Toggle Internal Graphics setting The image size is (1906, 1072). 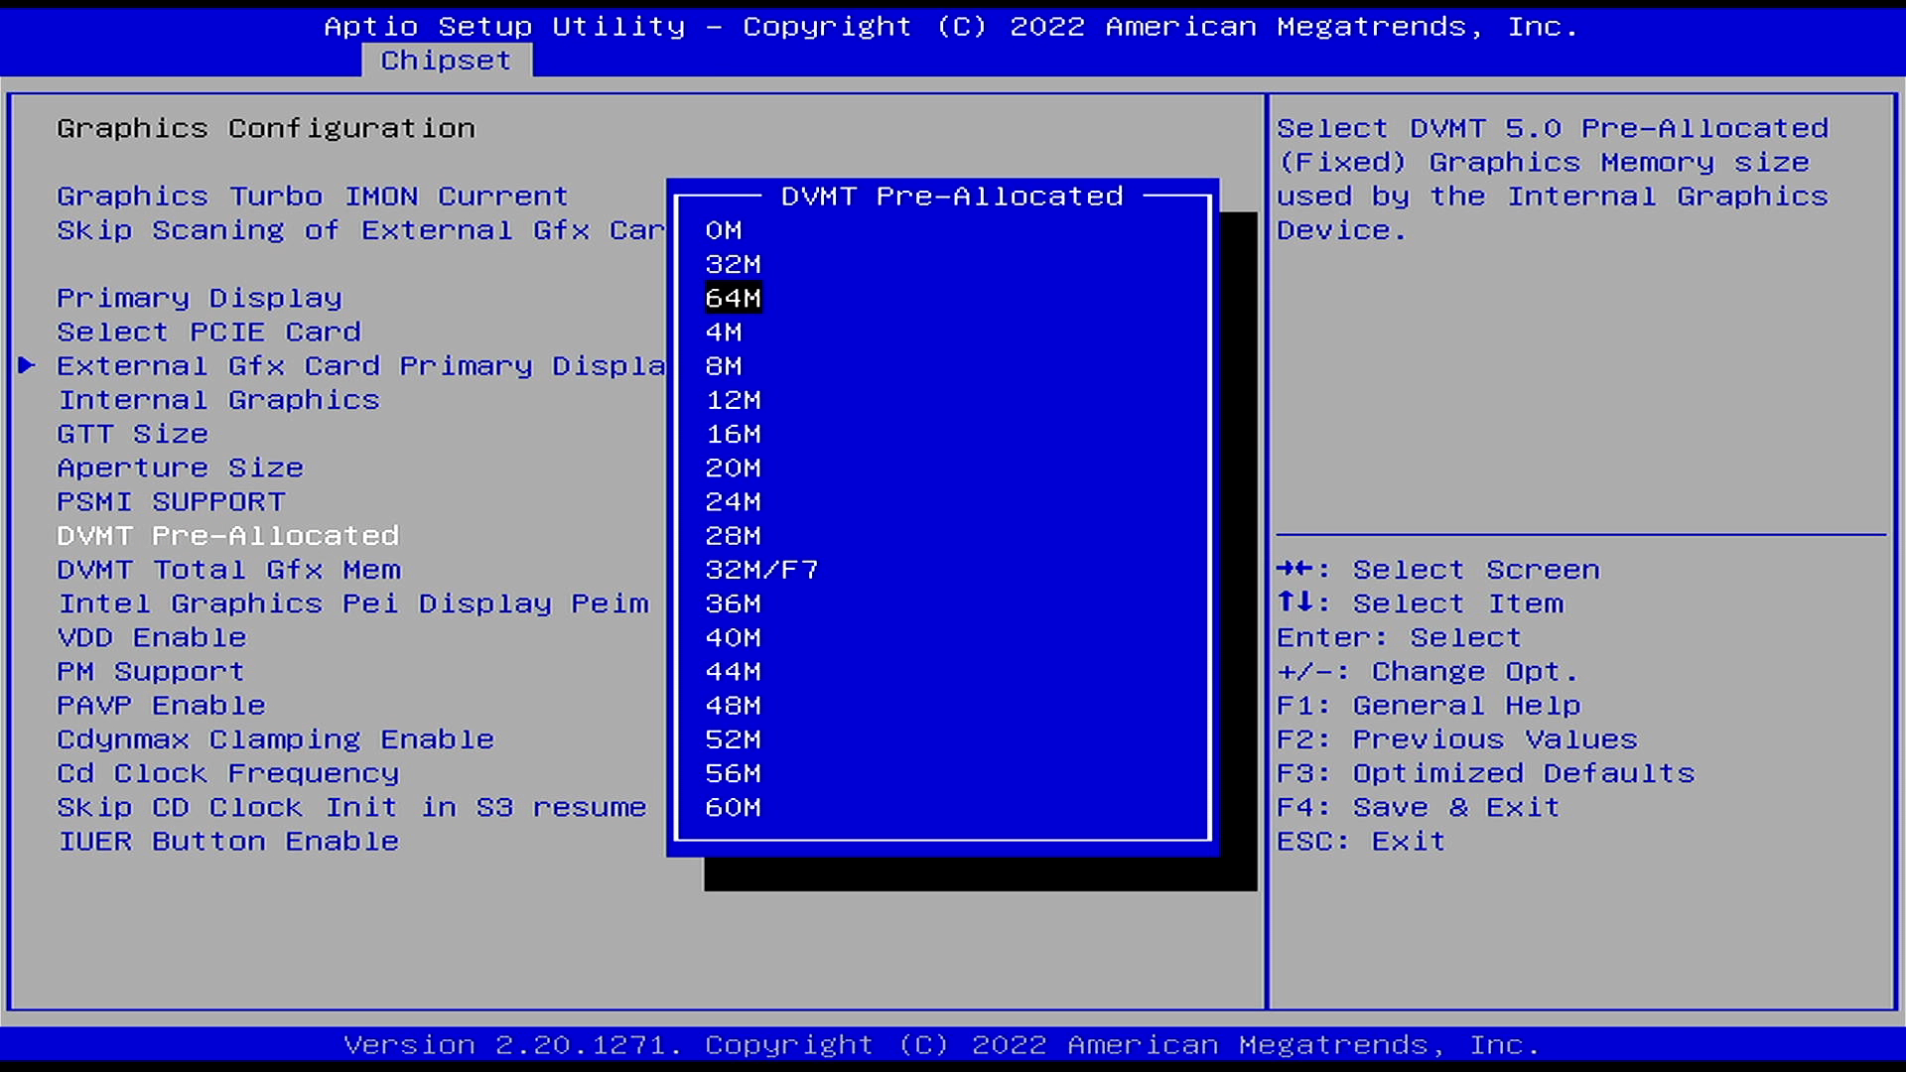click(x=216, y=399)
